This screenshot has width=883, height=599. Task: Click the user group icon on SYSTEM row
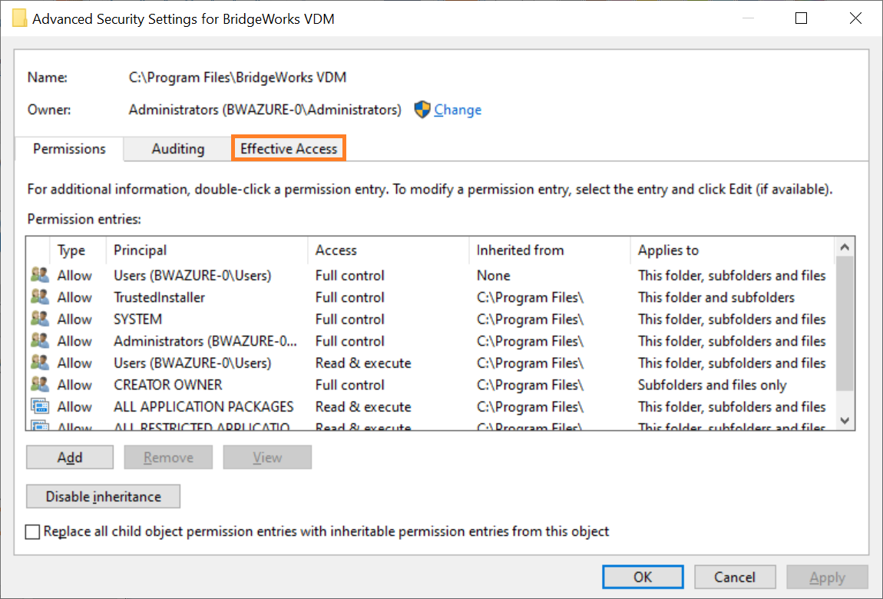(40, 319)
